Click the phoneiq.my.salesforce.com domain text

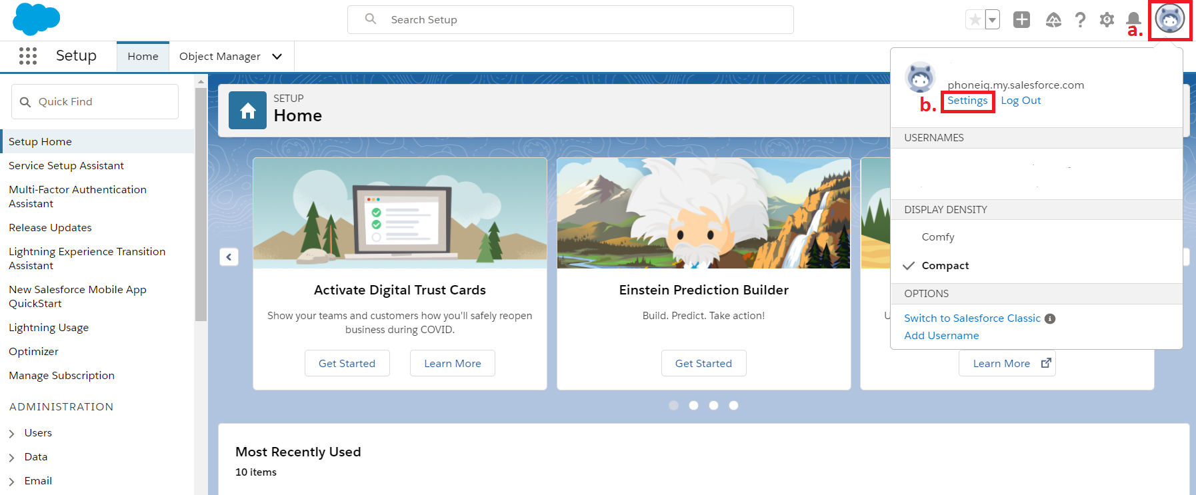pos(1016,85)
